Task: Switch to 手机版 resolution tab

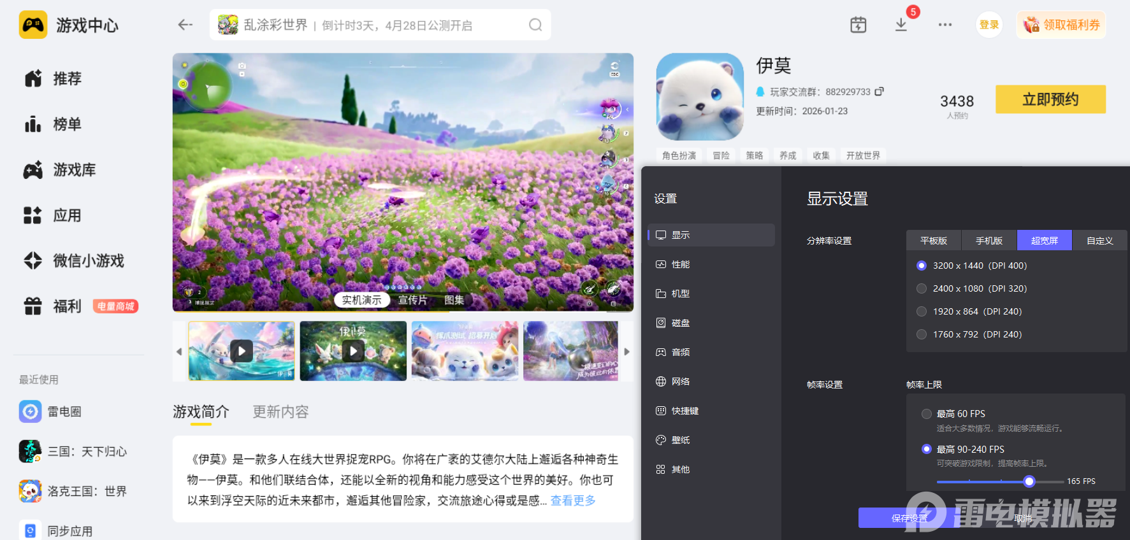Action: tap(989, 241)
